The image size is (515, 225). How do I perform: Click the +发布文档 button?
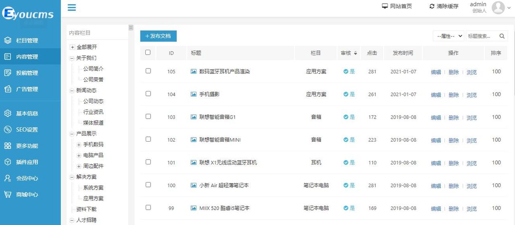[158, 36]
